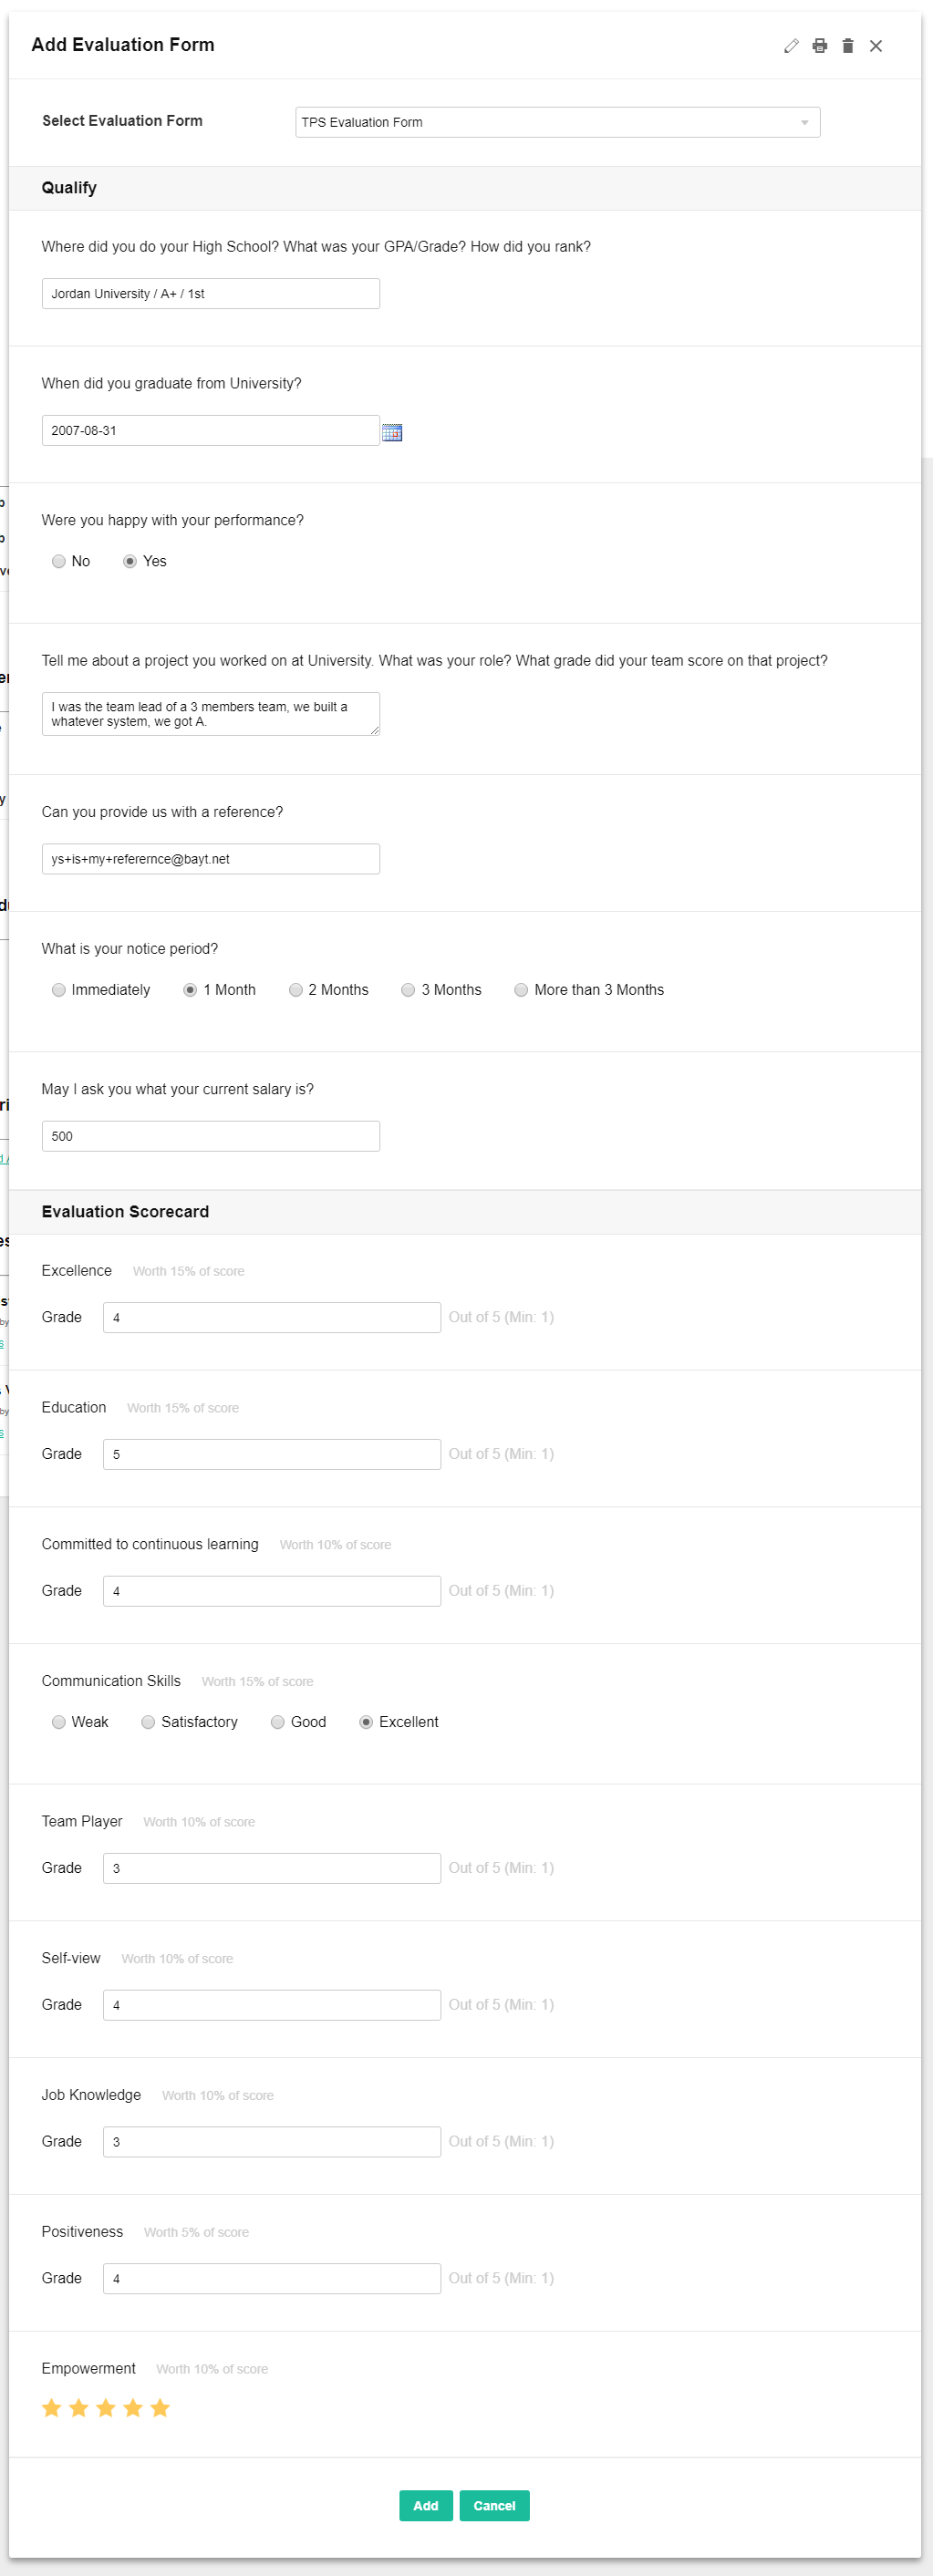933x2576 pixels.
Task: Click the Excellence grade input field
Action: (x=272, y=1317)
